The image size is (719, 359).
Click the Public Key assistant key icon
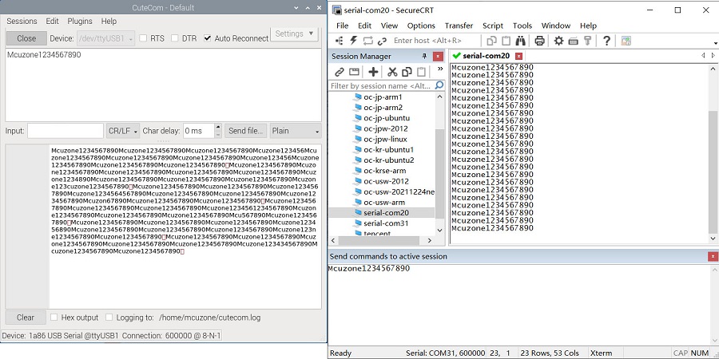587,41
